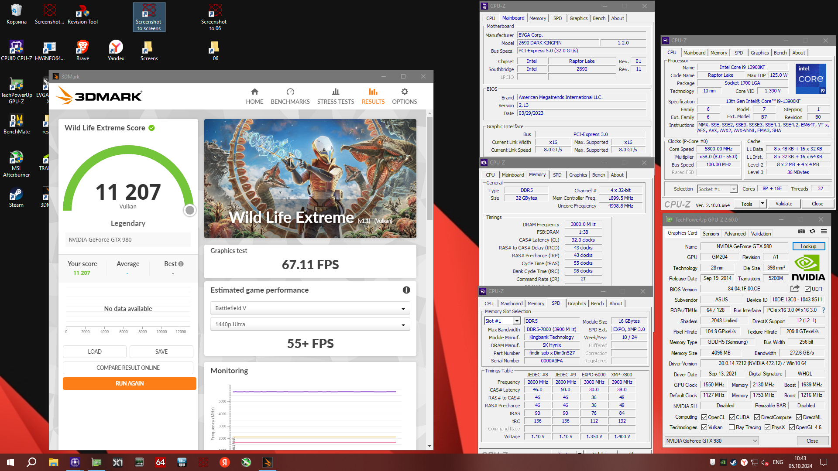
Task: Open HWiNFO64 desktop shortcut
Action: (x=49, y=51)
